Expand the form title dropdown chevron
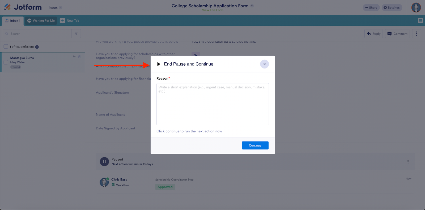Image resolution: width=425 pixels, height=210 pixels. (x=252, y=6)
